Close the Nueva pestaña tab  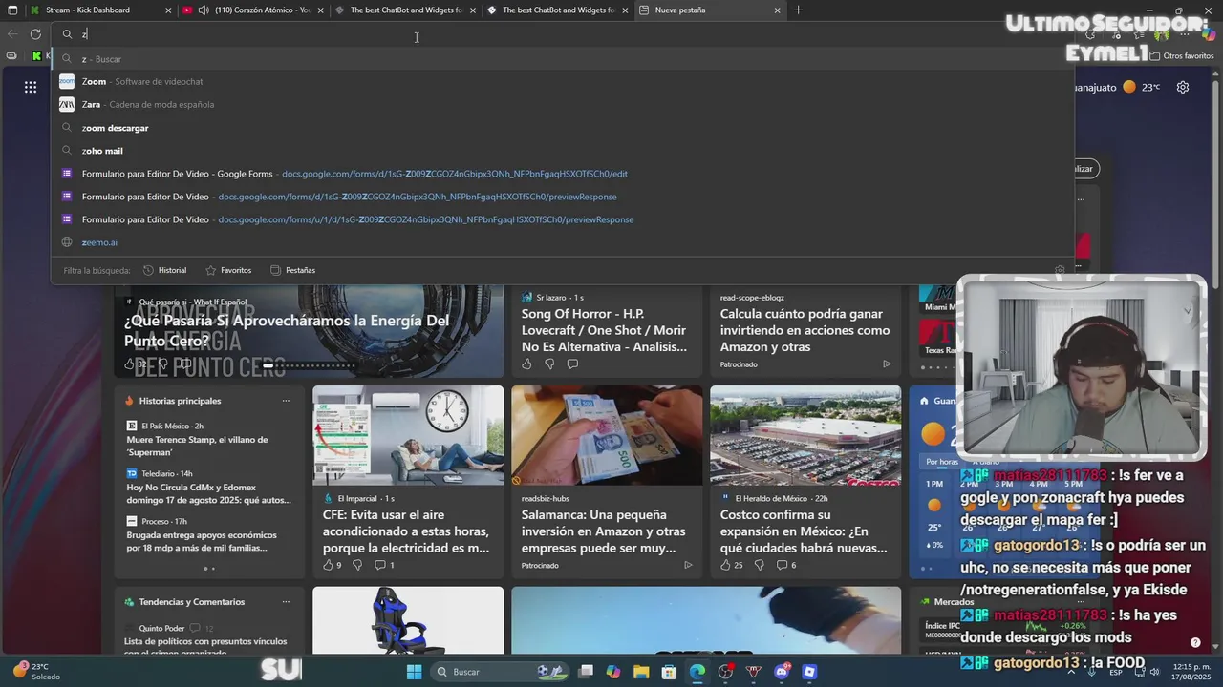pyautogui.click(x=777, y=10)
